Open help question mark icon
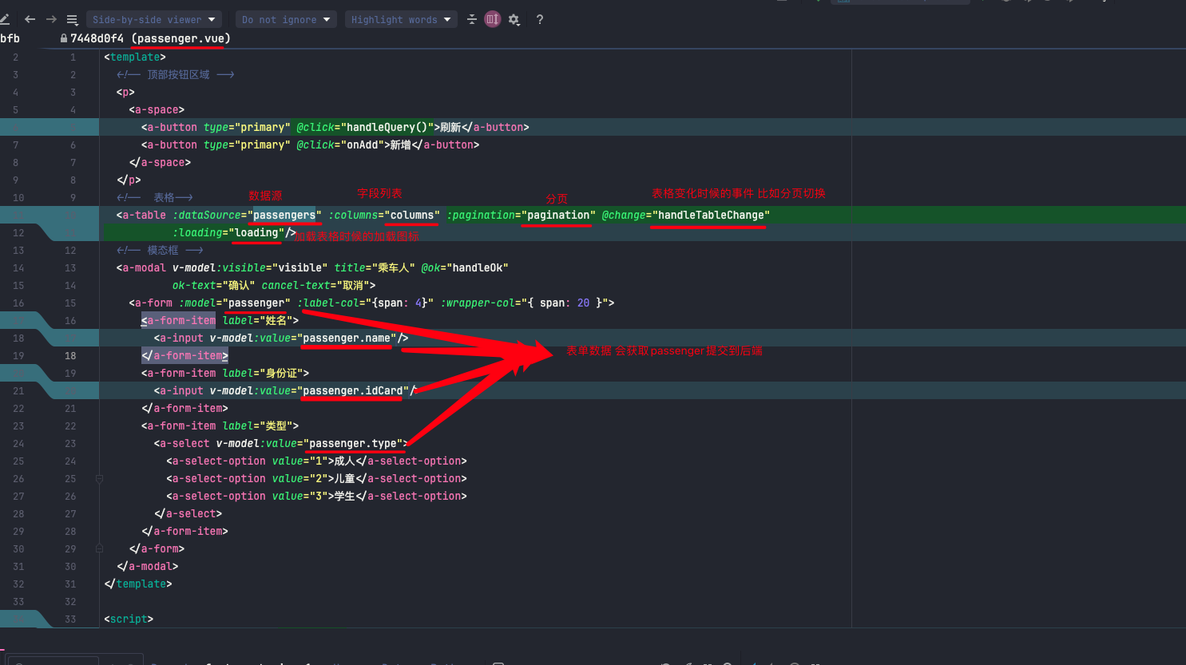1186x665 pixels. 540,19
